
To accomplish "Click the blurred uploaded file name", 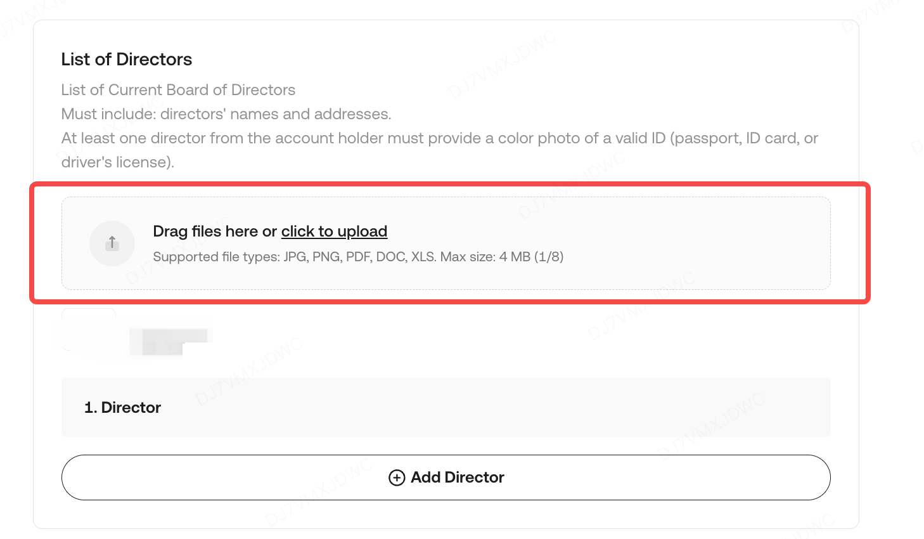I will pos(169,341).
